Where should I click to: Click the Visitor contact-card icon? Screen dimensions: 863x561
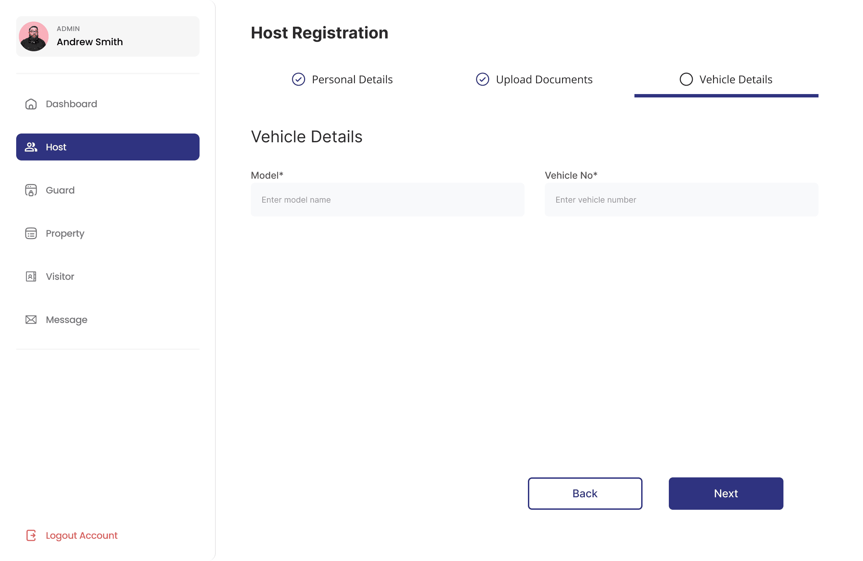point(31,276)
